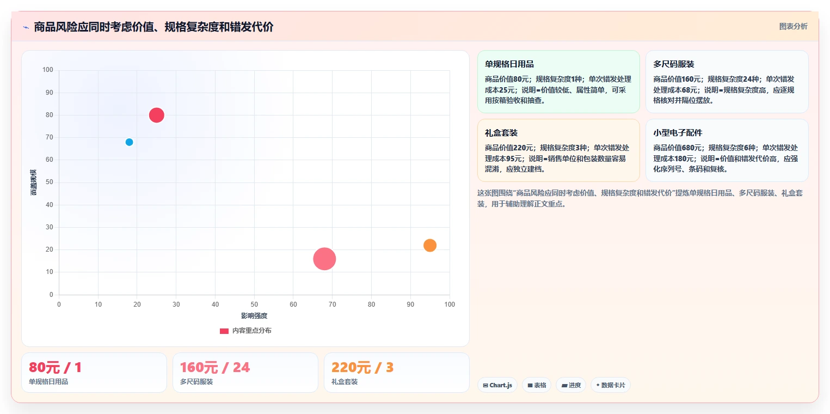Screen dimensions: 830x414
Task: Click the star icon in 数据卡片 tag
Action: [x=598, y=385]
